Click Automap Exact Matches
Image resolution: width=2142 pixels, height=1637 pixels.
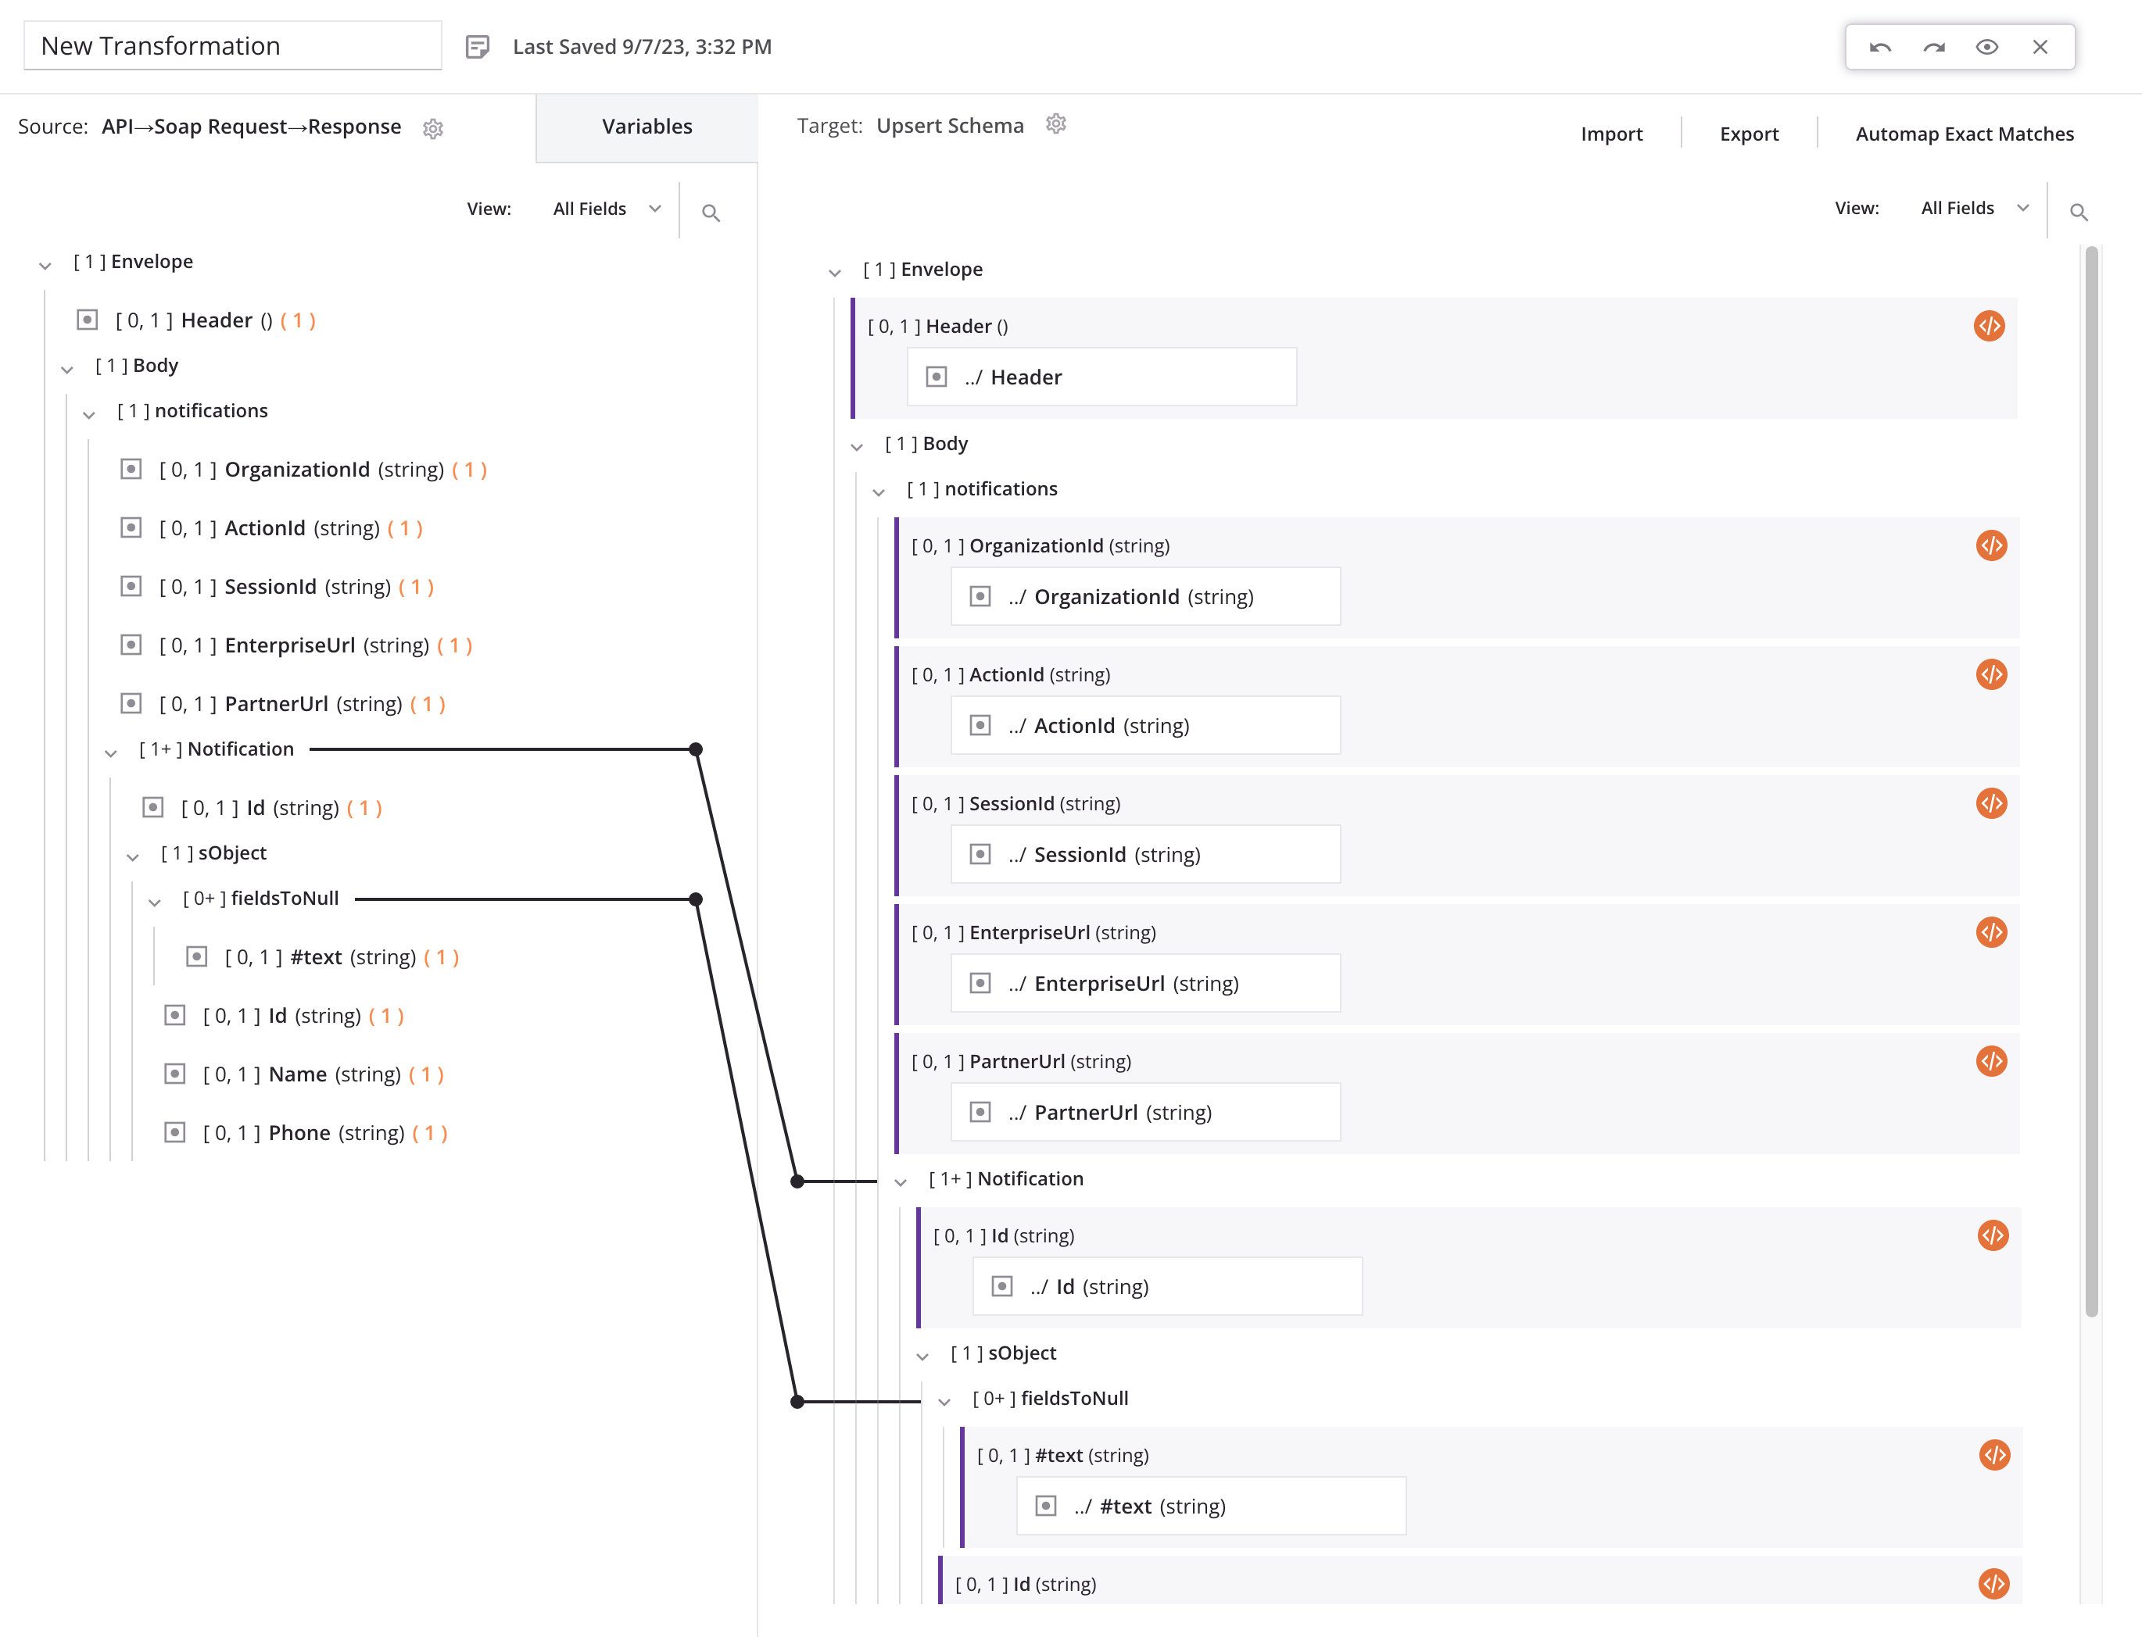[1964, 134]
